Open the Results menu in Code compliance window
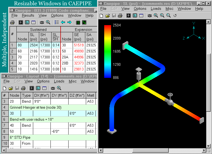The height and width of the screenshot is (154, 212). [28, 16]
